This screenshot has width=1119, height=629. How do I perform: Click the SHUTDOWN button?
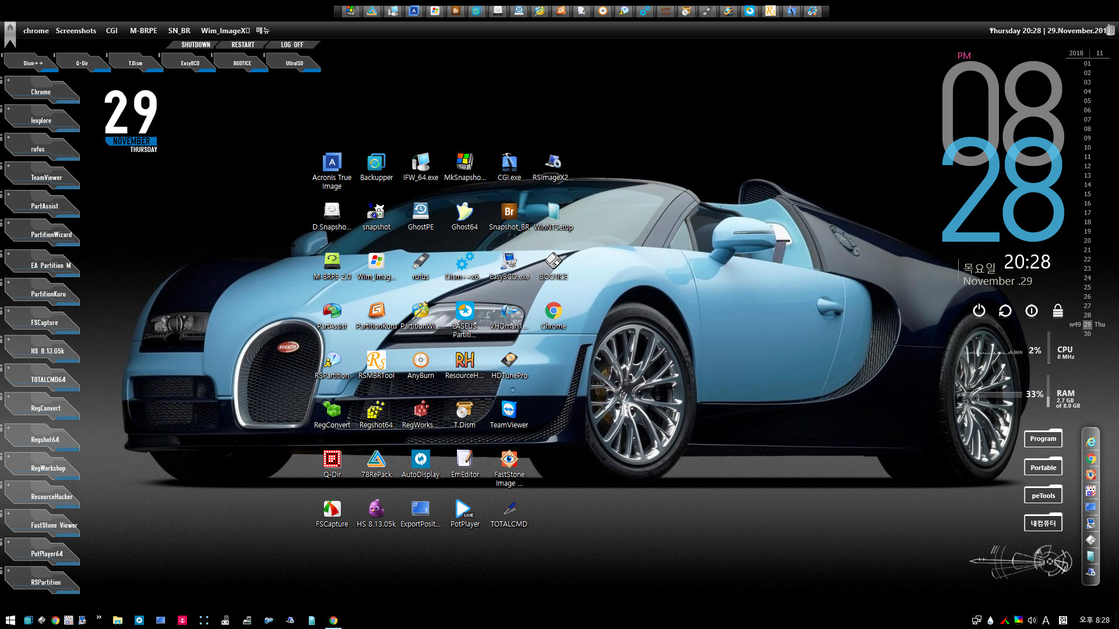click(195, 45)
